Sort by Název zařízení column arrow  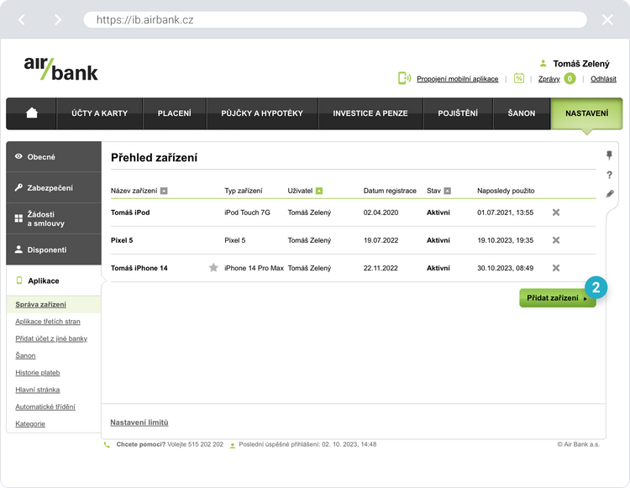coord(164,191)
